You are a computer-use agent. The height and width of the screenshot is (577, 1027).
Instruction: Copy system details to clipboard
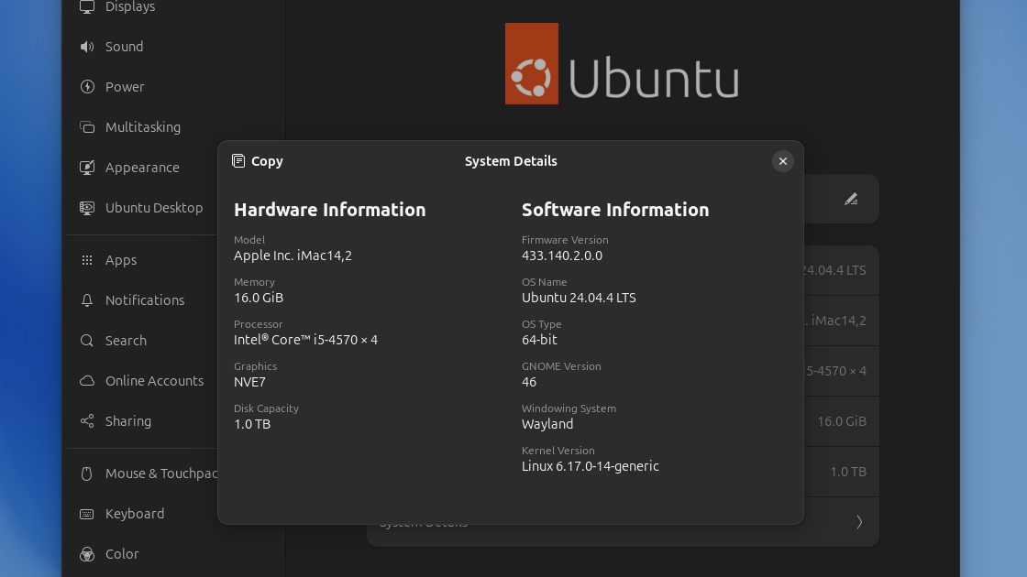(258, 161)
